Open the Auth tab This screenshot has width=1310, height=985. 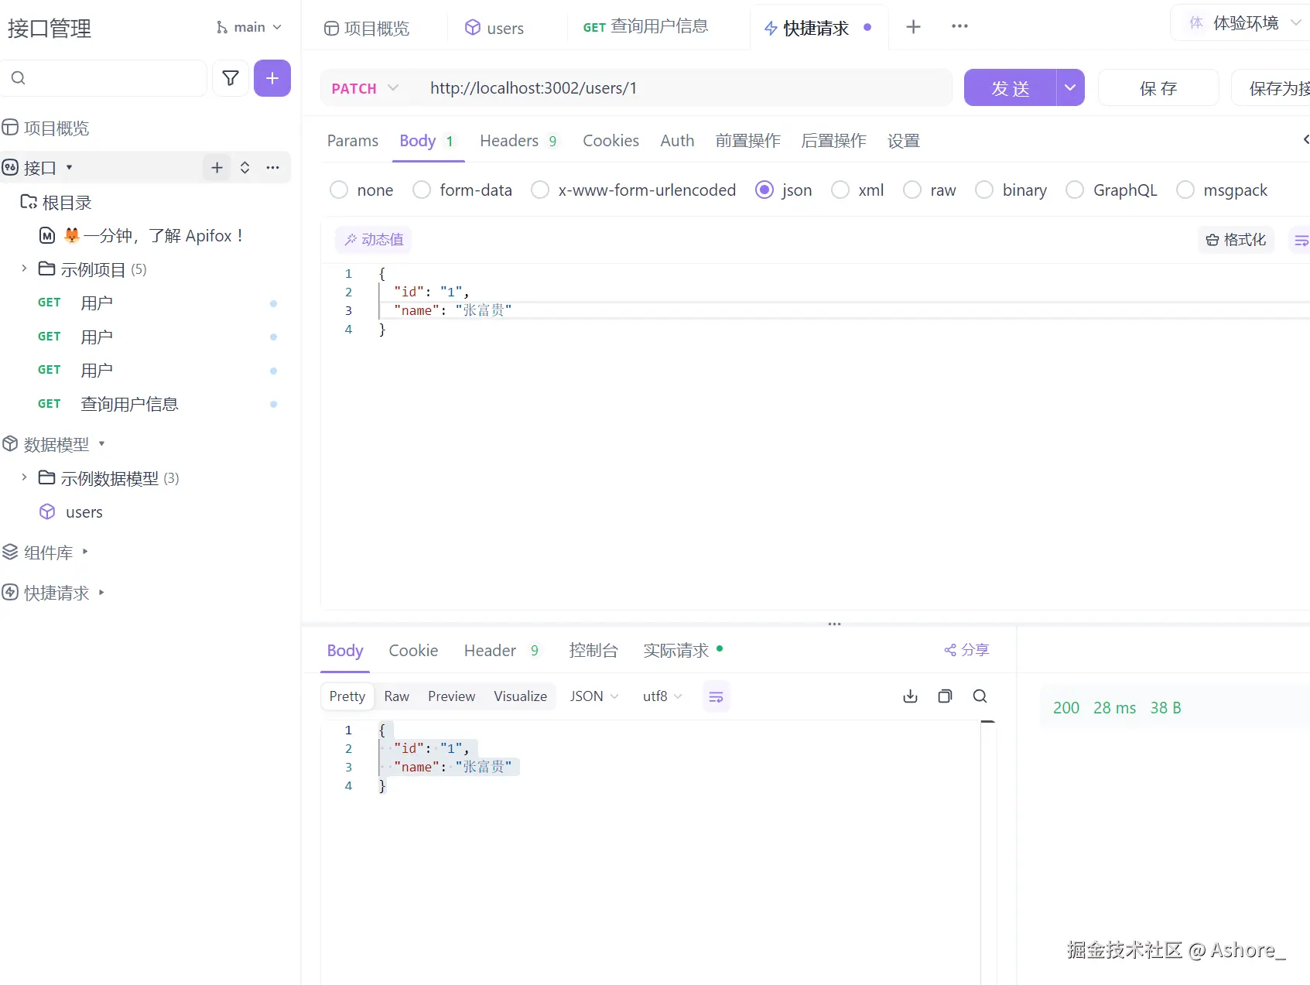pos(677,140)
